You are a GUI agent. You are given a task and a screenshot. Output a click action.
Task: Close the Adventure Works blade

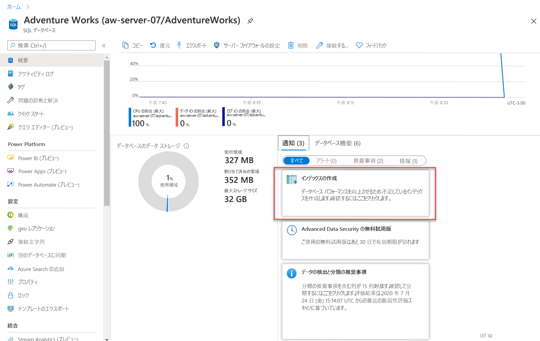coord(534,21)
